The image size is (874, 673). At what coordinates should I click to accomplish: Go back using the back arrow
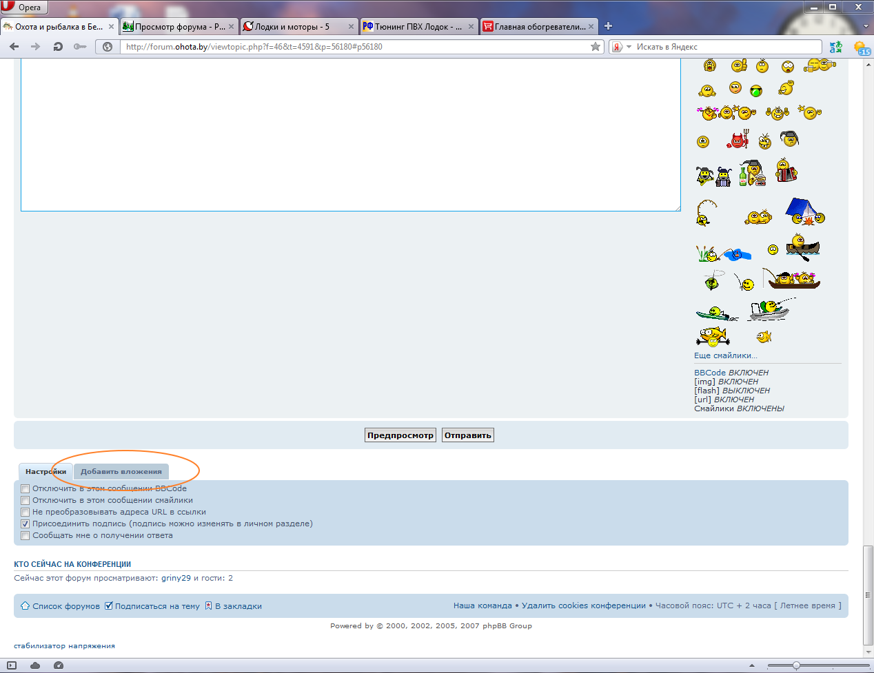click(x=14, y=47)
